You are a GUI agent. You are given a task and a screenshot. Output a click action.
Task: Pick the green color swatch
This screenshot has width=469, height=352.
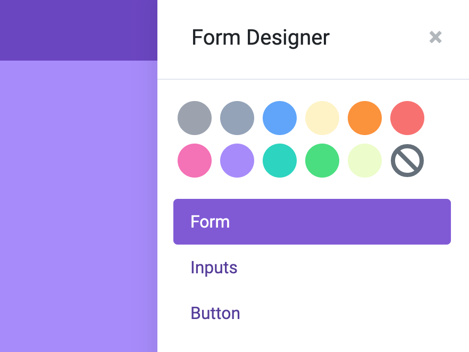(322, 161)
